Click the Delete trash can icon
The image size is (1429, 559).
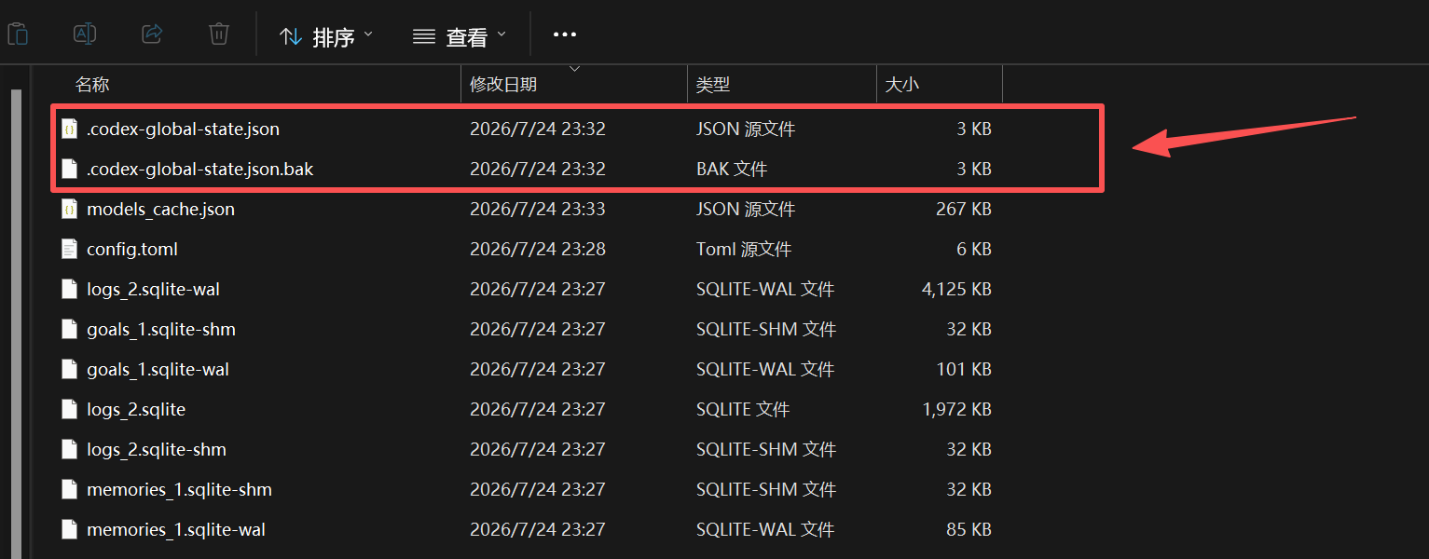[218, 34]
